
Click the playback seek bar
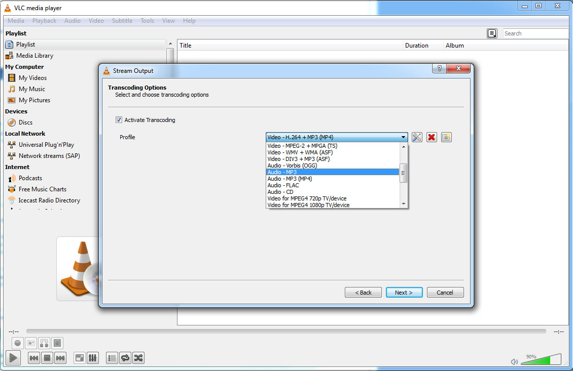tap(286, 331)
